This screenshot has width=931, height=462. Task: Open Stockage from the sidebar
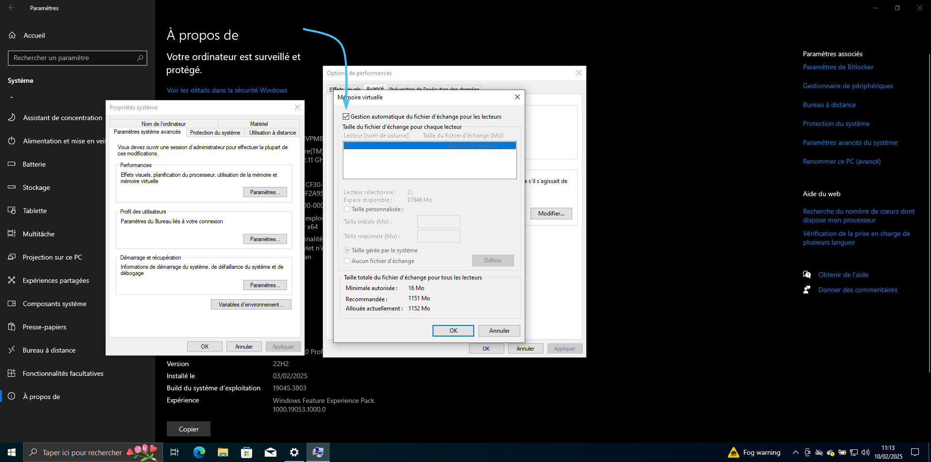coord(36,187)
